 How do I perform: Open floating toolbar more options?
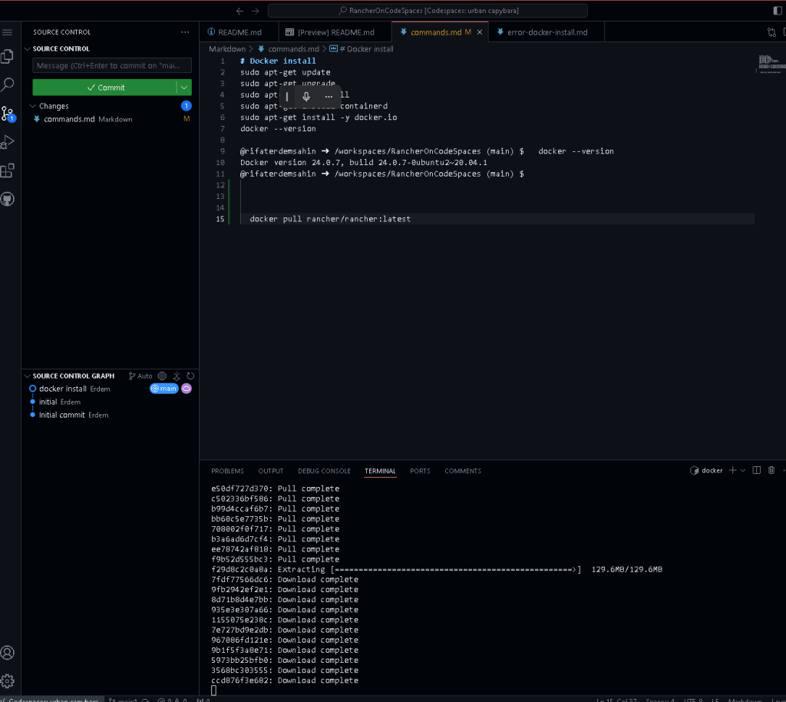click(329, 96)
